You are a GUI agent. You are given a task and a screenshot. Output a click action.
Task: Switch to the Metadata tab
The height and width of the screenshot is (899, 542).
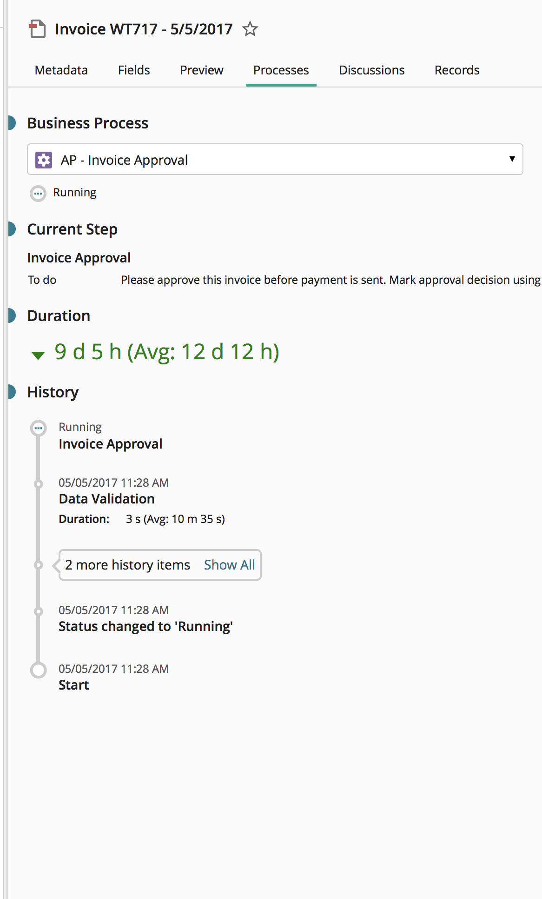tap(61, 70)
